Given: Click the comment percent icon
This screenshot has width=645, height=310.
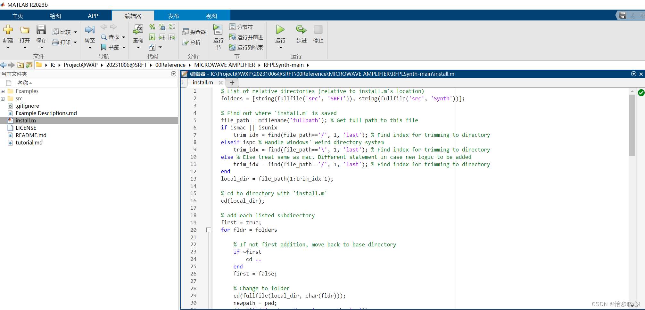Looking at the screenshot, I should 152,27.
